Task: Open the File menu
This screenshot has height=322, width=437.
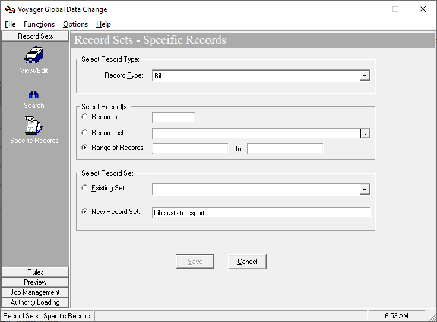Action: pos(10,24)
